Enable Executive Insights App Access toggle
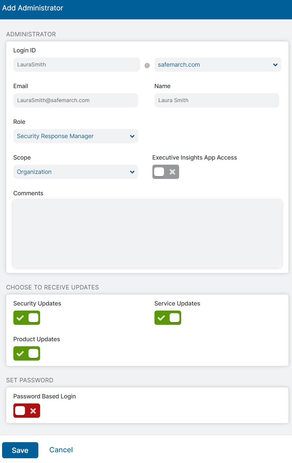292x463 pixels. (165, 172)
